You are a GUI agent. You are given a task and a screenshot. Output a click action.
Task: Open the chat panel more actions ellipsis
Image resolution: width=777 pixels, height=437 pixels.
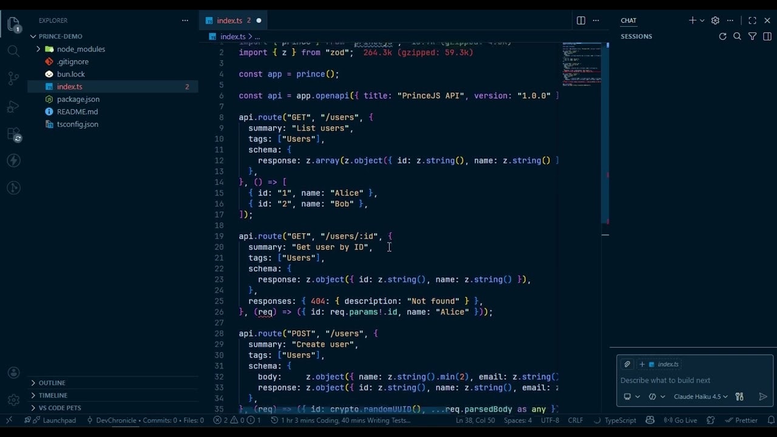[x=730, y=21]
